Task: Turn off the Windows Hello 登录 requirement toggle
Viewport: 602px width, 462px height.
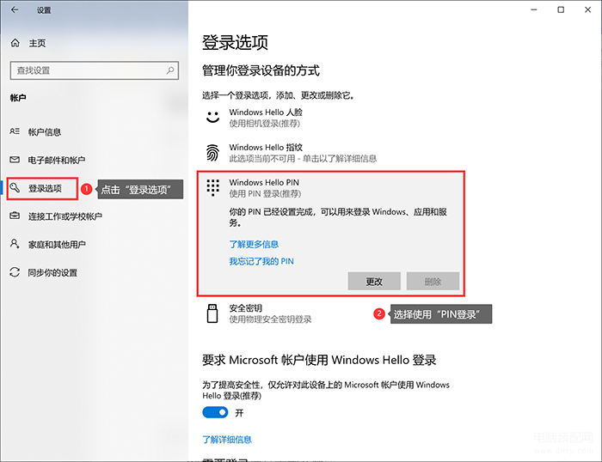Action: point(215,412)
